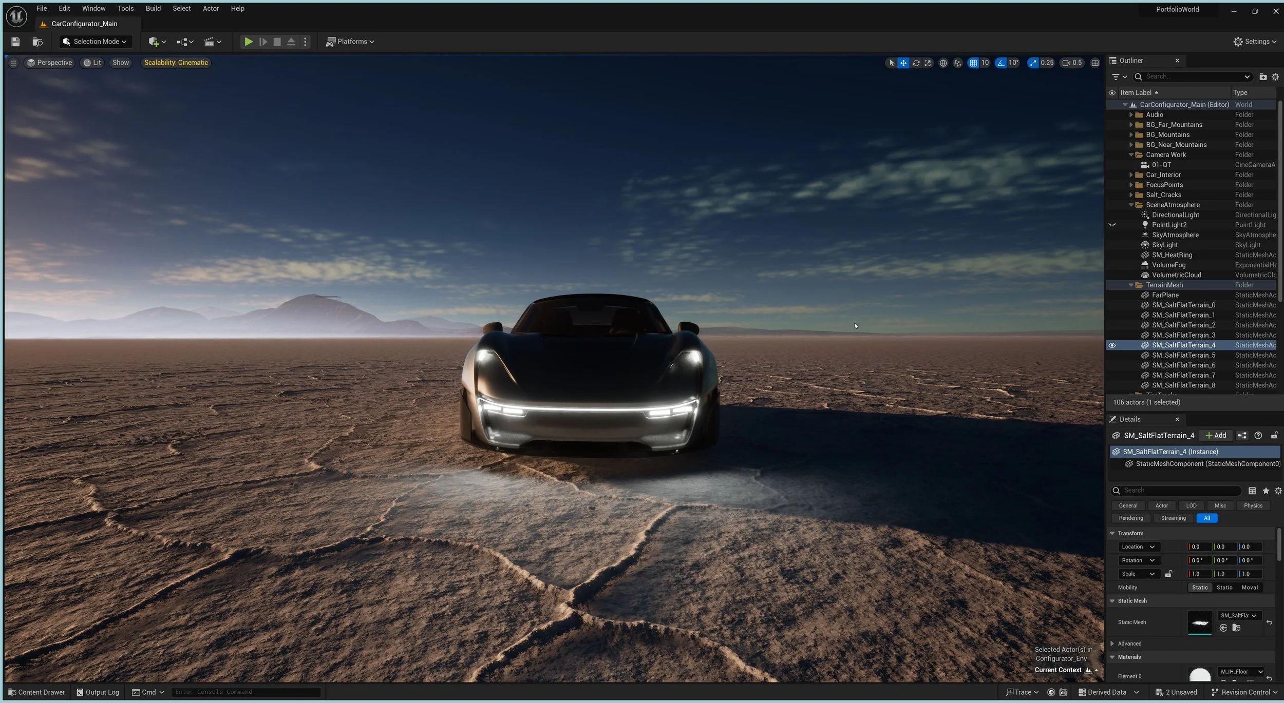The width and height of the screenshot is (1284, 703).
Task: Open the viewport hamburger options menu
Action: 13,63
